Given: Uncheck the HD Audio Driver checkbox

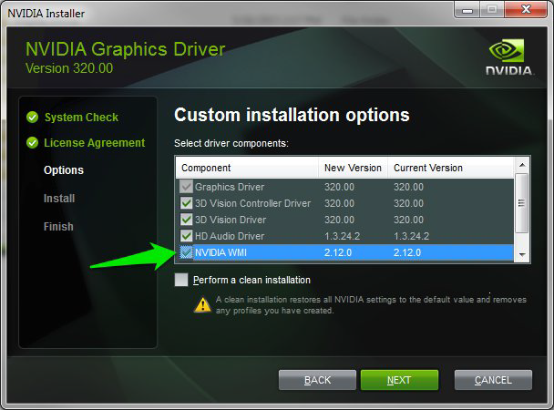Looking at the screenshot, I should point(186,236).
